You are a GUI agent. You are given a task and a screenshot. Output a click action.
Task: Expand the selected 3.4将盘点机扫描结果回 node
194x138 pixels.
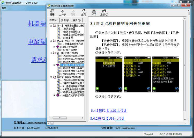pos(54,65)
